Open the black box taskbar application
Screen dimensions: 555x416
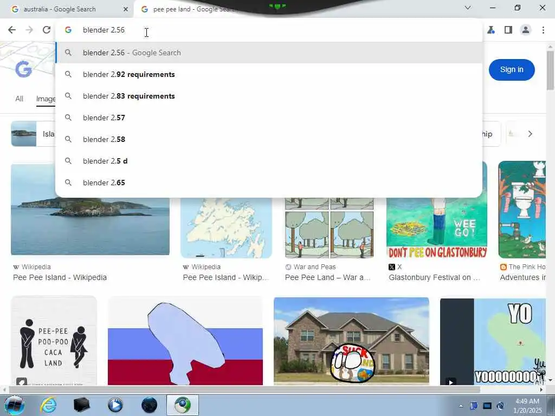pyautogui.click(x=82, y=405)
